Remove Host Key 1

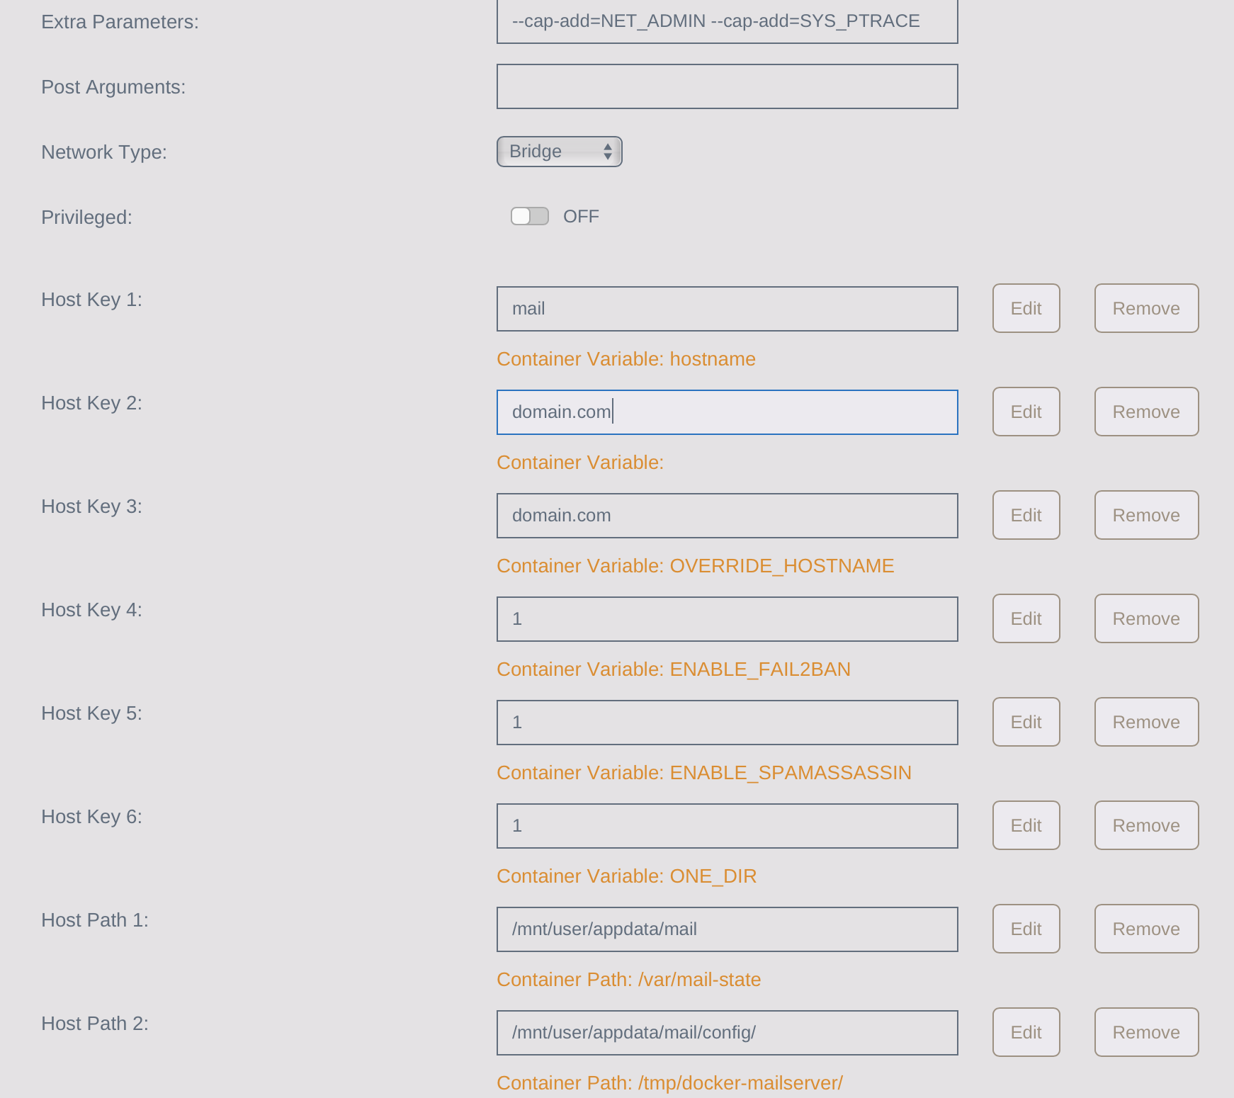click(1147, 308)
